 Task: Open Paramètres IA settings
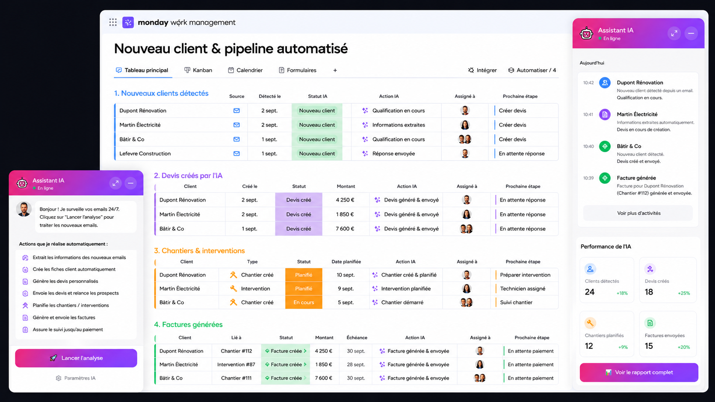pyautogui.click(x=76, y=378)
